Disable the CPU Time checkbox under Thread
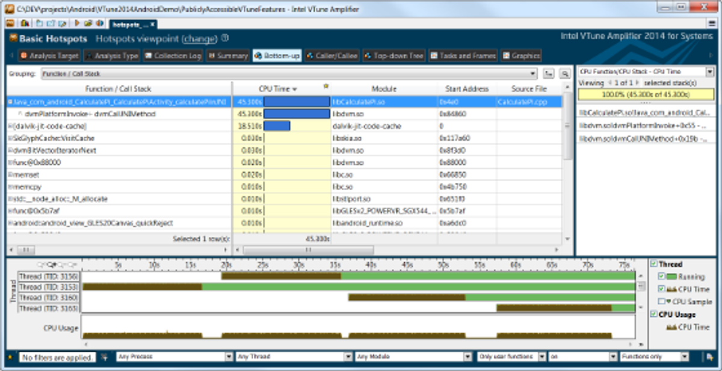722x371 pixels. point(661,289)
